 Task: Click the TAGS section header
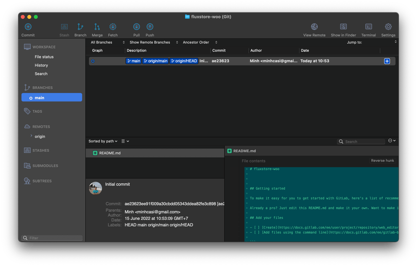coord(37,112)
